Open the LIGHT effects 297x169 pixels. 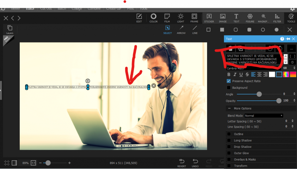(x=181, y=18)
